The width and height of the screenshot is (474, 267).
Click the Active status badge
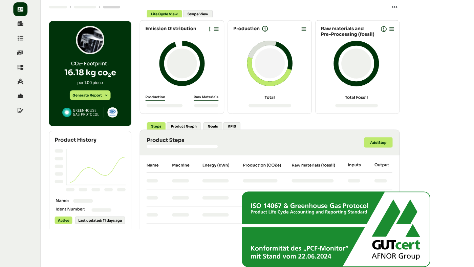coord(63,221)
